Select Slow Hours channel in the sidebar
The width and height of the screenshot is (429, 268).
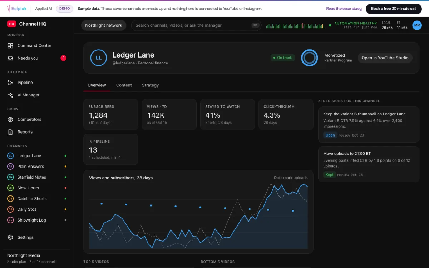coord(37,188)
